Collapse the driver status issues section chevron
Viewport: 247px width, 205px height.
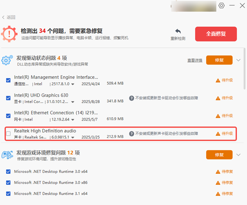238,60
